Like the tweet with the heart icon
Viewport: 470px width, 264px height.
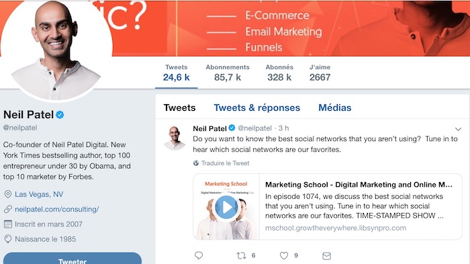pos(284,255)
